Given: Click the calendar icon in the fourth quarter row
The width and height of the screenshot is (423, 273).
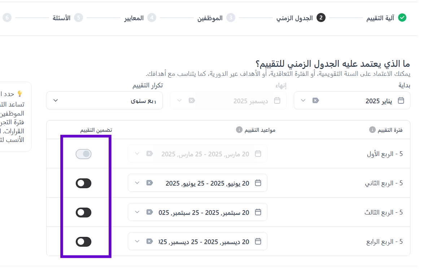Looking at the screenshot, I should click(x=258, y=242).
